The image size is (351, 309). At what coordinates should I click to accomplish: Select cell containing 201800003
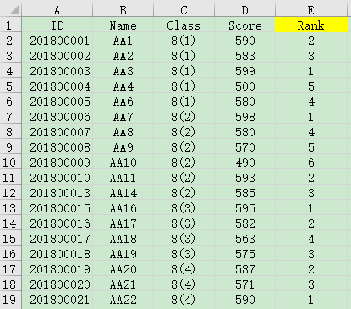click(x=58, y=71)
